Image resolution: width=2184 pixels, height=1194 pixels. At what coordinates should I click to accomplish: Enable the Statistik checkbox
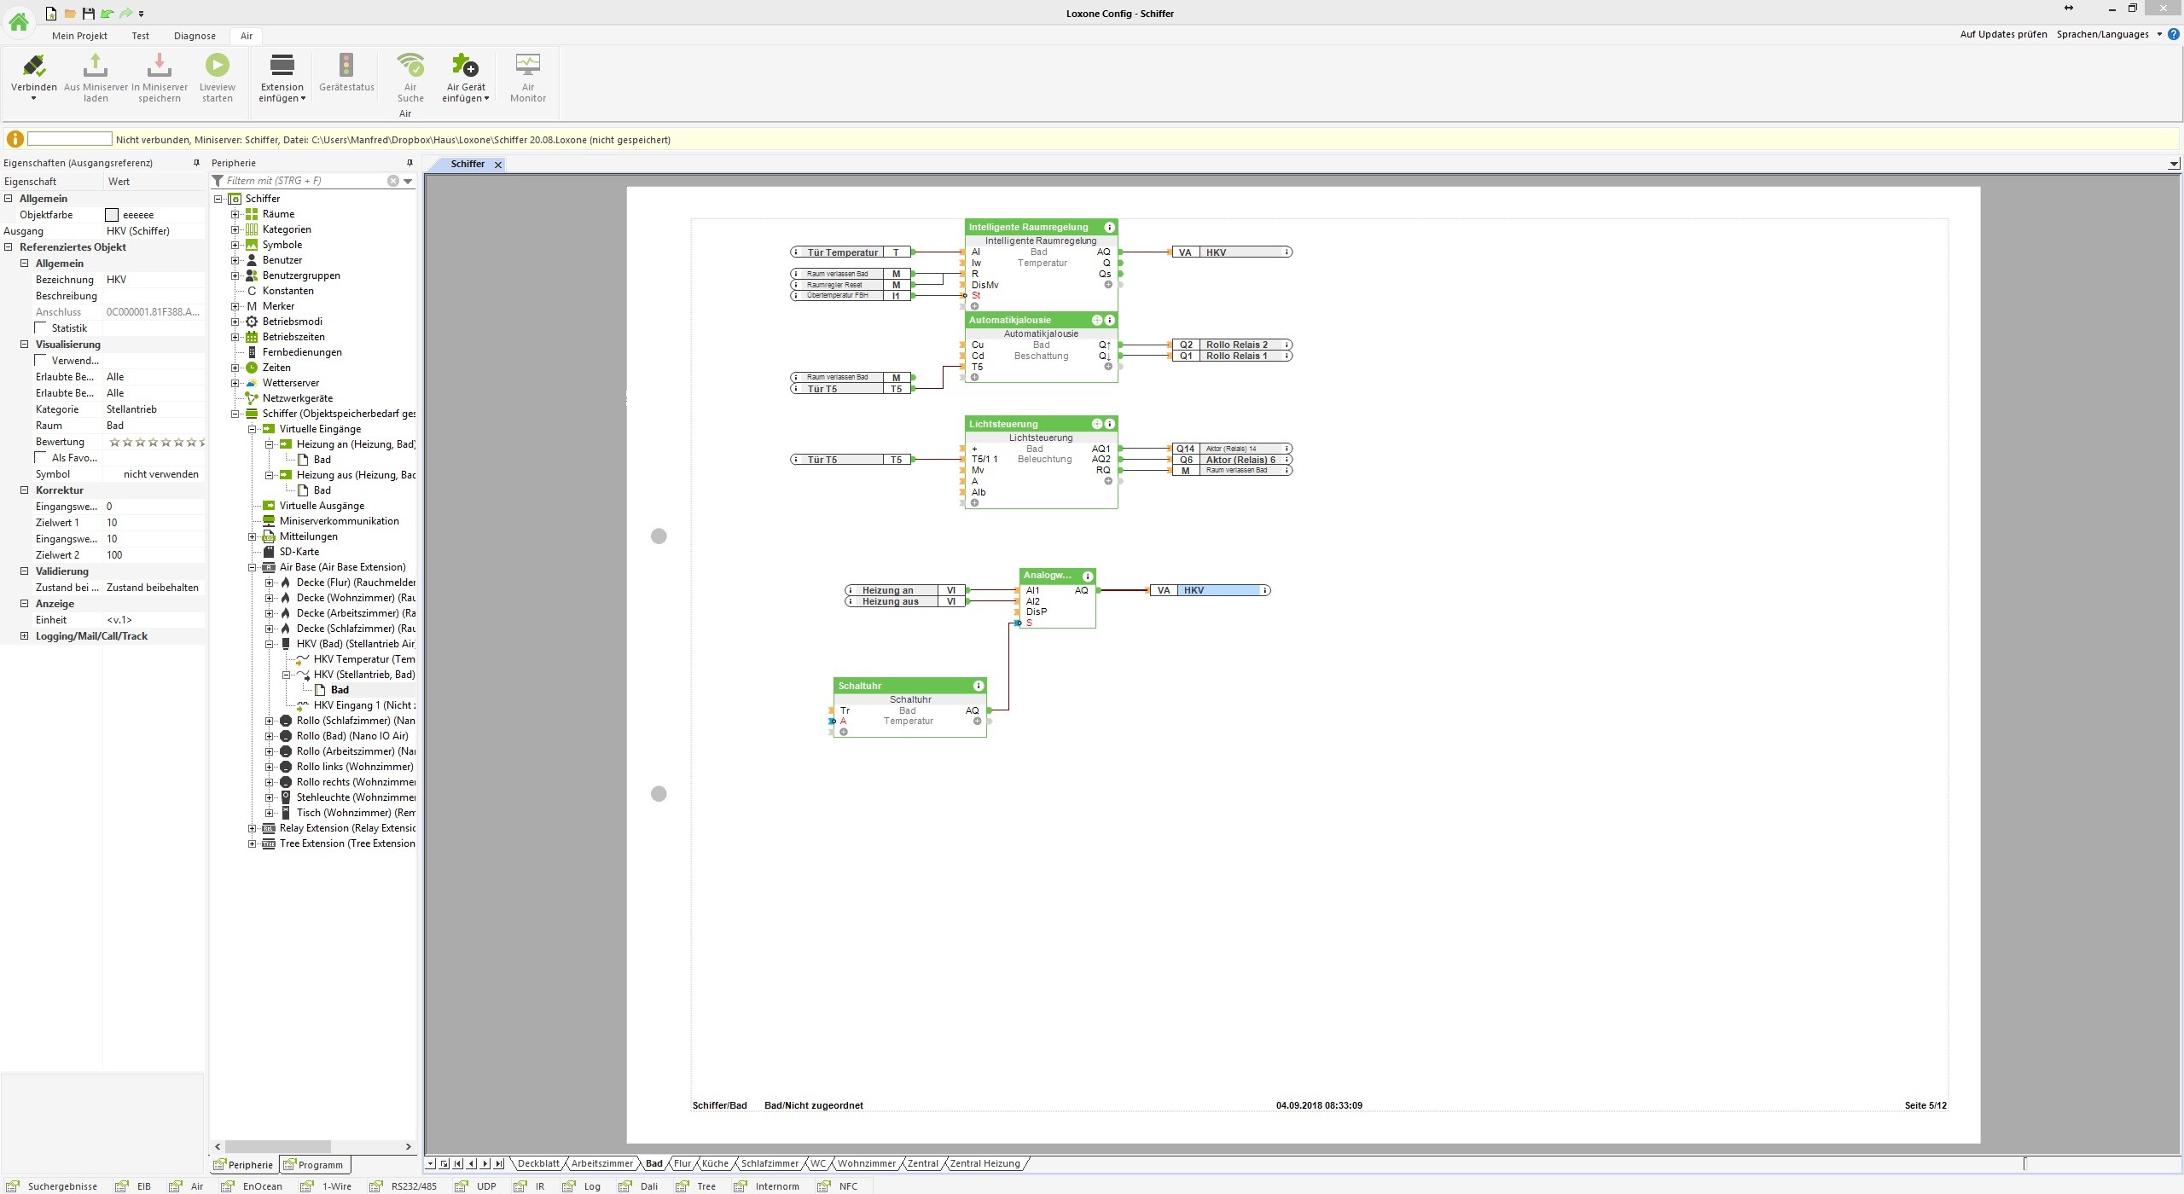click(41, 328)
